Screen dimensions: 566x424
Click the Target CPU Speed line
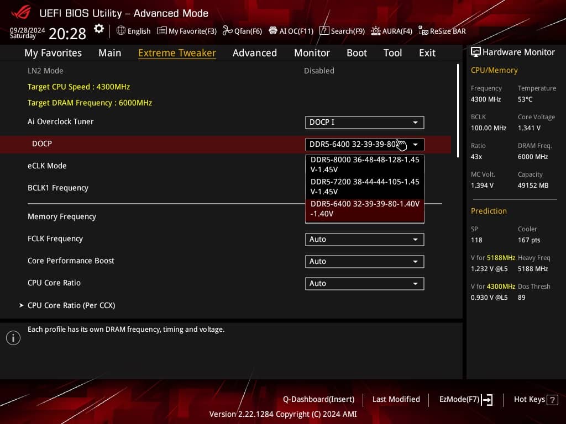[78, 87]
